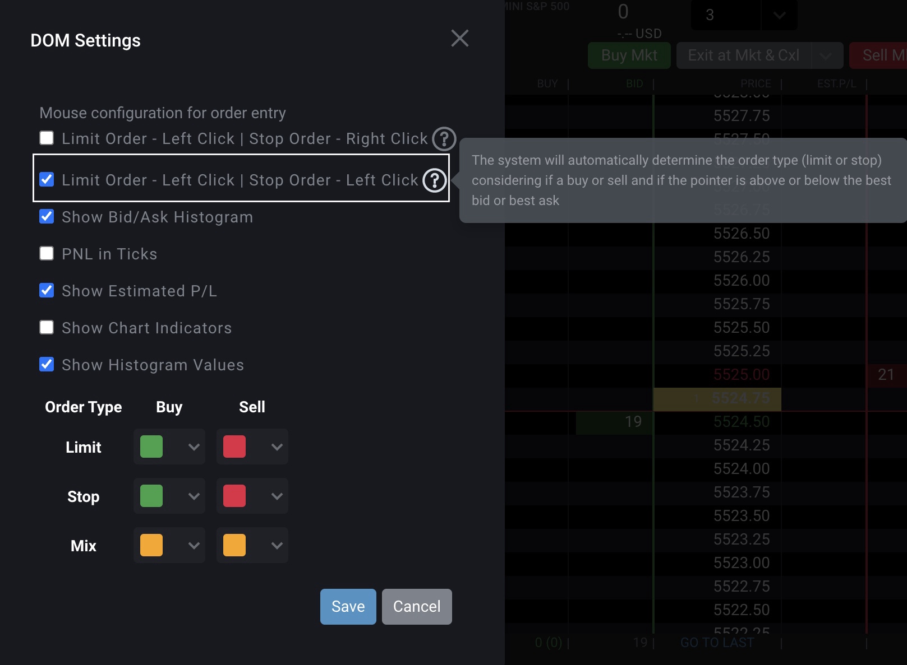Expand Mix Buy color dropdown arrow

click(x=194, y=546)
